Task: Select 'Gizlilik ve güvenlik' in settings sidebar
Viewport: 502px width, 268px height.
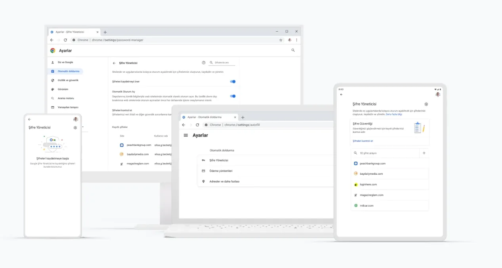Action: [65, 80]
